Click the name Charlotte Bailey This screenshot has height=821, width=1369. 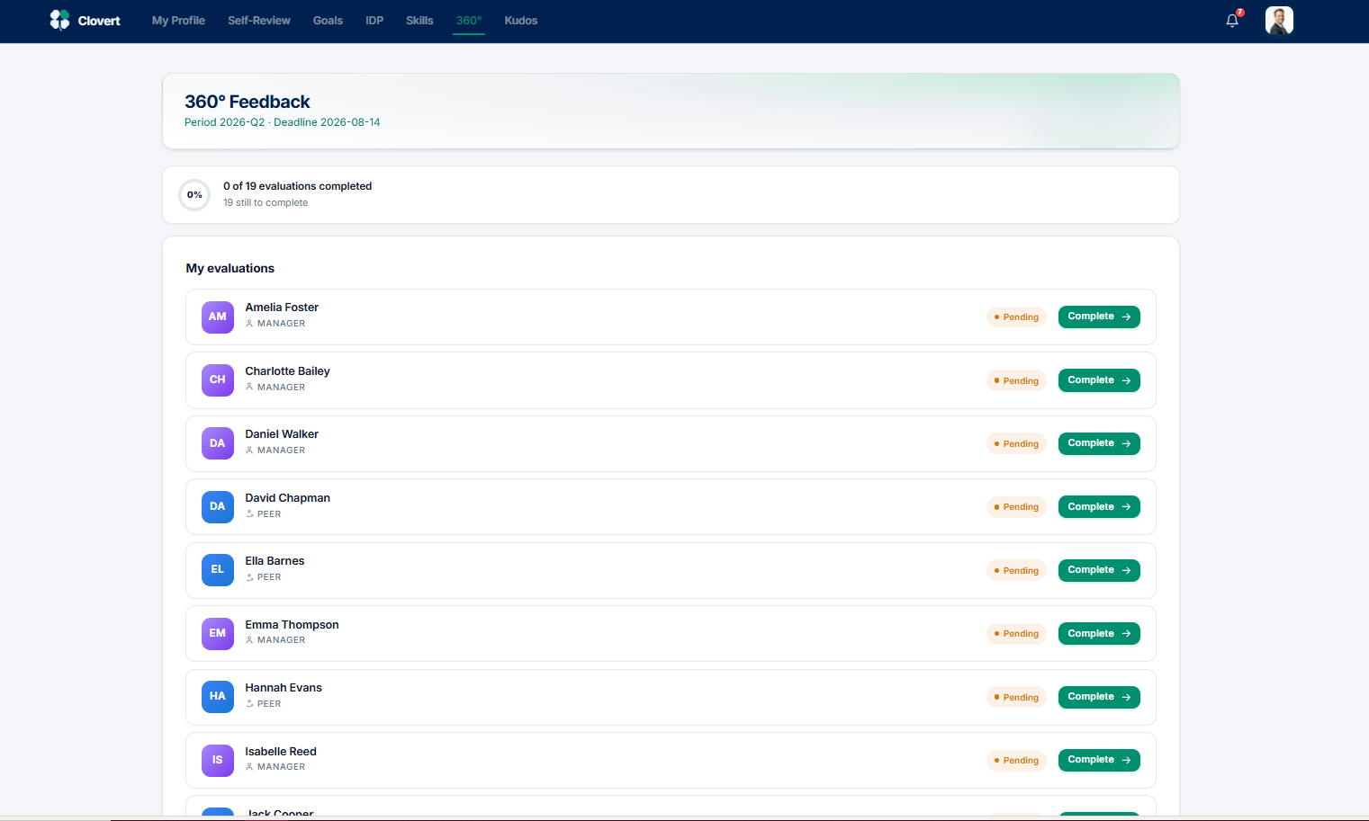tap(287, 371)
